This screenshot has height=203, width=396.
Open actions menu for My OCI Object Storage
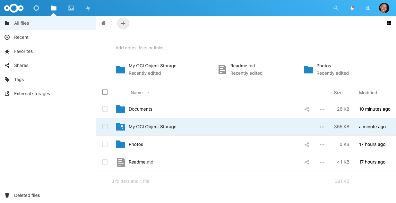click(322, 127)
